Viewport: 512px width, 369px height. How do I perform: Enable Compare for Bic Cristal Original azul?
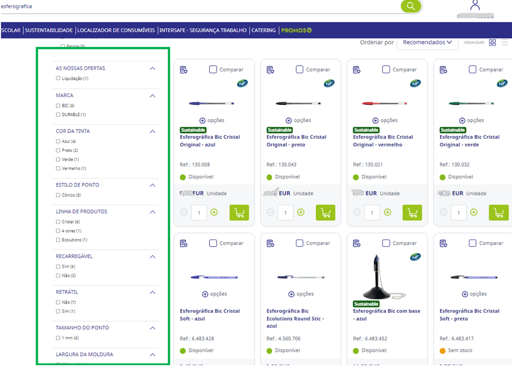(x=213, y=69)
